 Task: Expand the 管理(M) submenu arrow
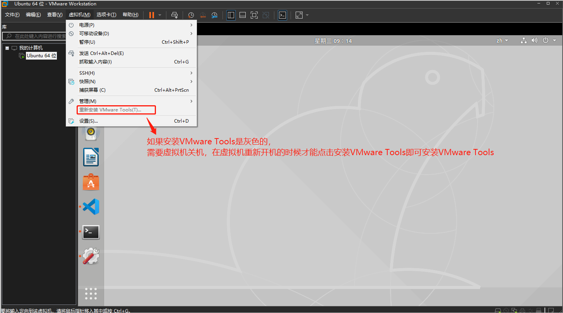[192, 101]
